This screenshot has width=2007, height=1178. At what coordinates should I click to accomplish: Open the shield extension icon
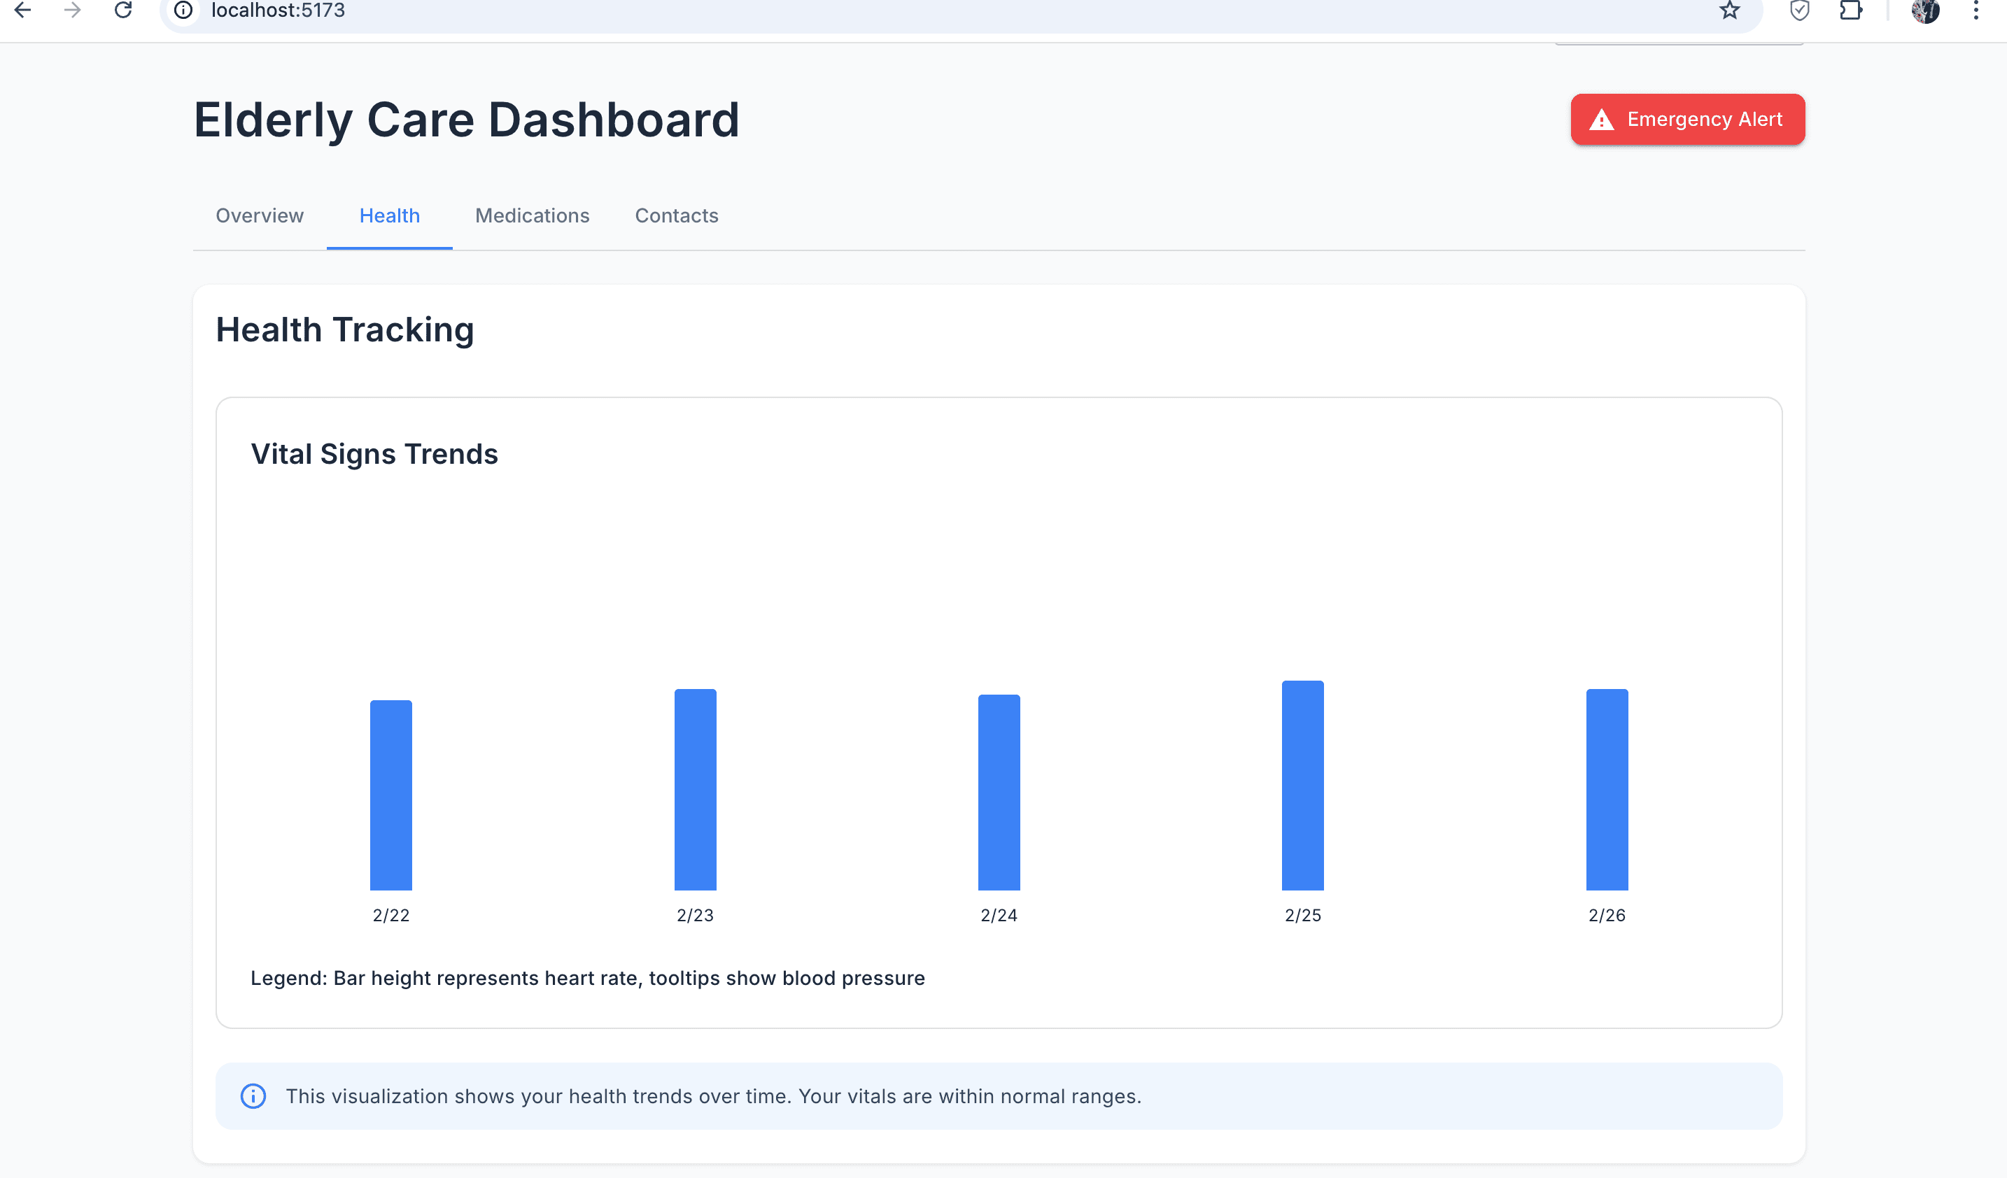(1799, 10)
